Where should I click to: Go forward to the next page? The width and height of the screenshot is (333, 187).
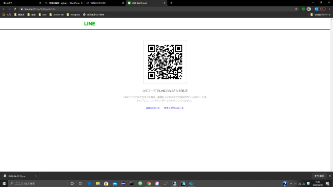tap(9, 9)
